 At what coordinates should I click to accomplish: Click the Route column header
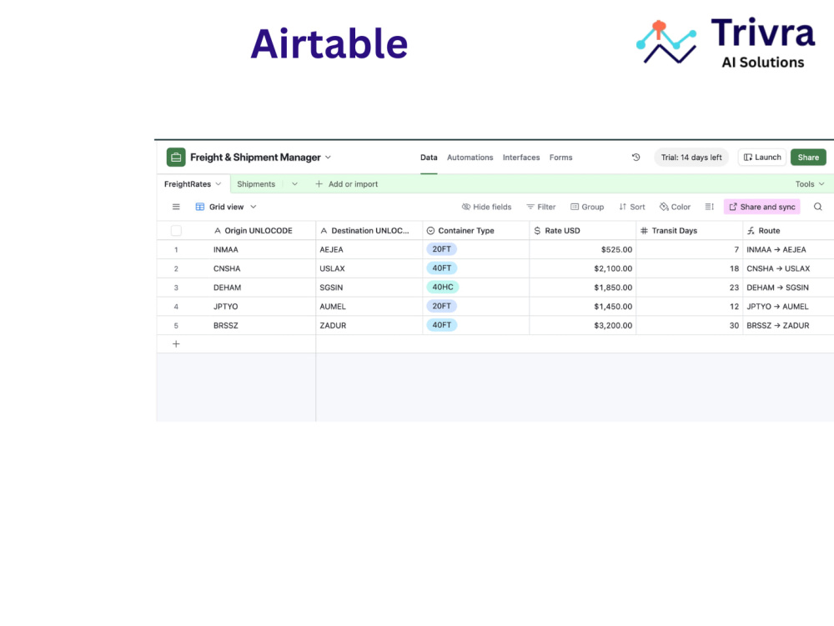tap(788, 231)
